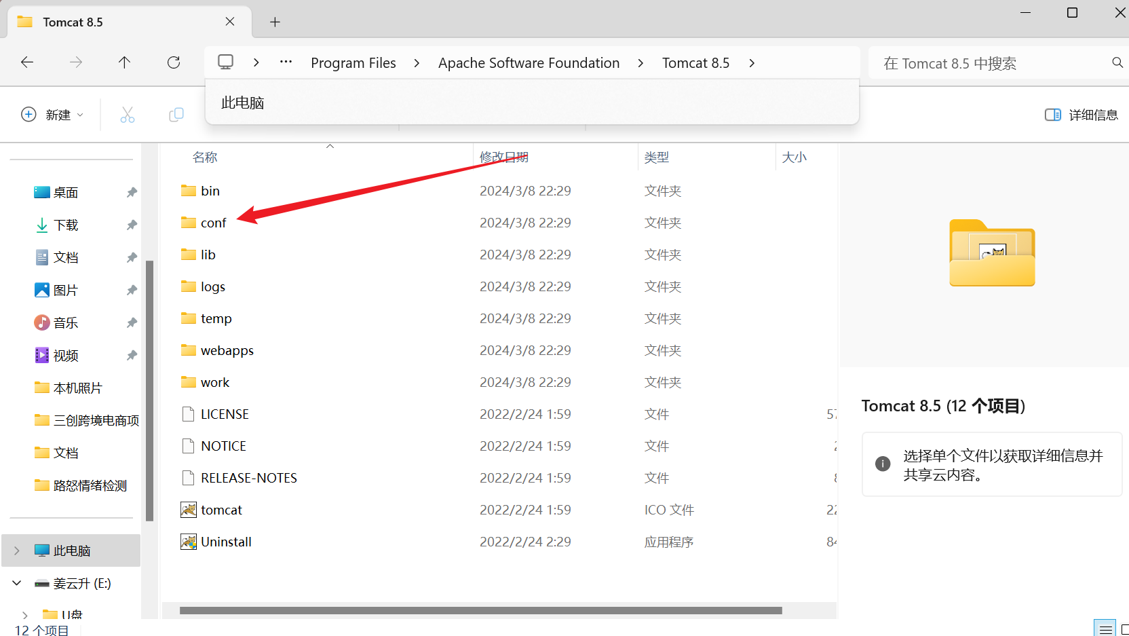Open 下载 in the sidebar

(x=66, y=225)
